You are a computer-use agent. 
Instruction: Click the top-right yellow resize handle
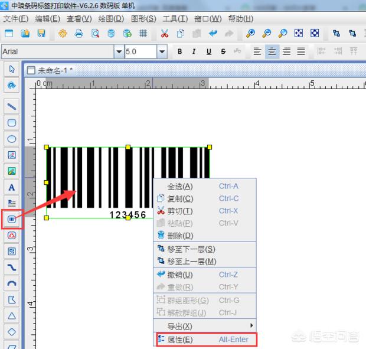210,147
